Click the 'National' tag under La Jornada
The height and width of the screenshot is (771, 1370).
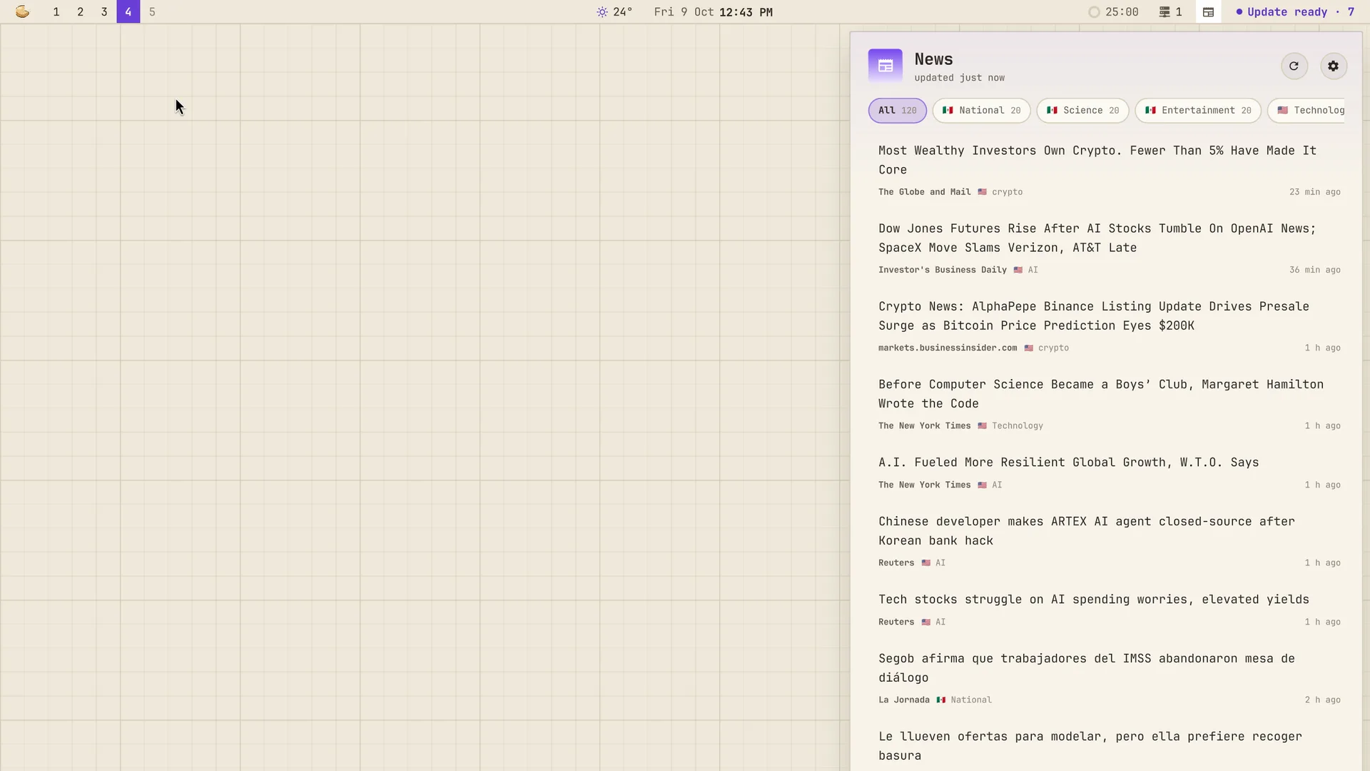click(x=970, y=700)
